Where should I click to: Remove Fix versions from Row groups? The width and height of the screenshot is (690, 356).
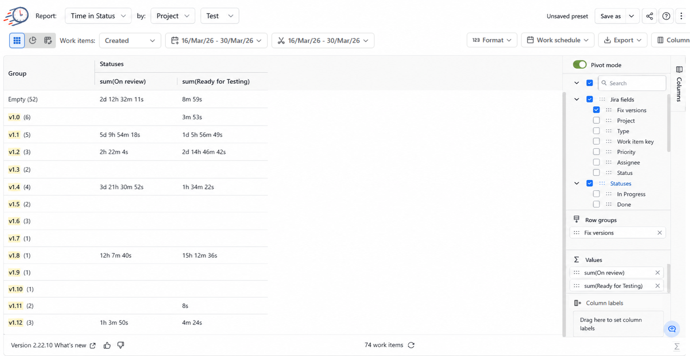(x=660, y=233)
